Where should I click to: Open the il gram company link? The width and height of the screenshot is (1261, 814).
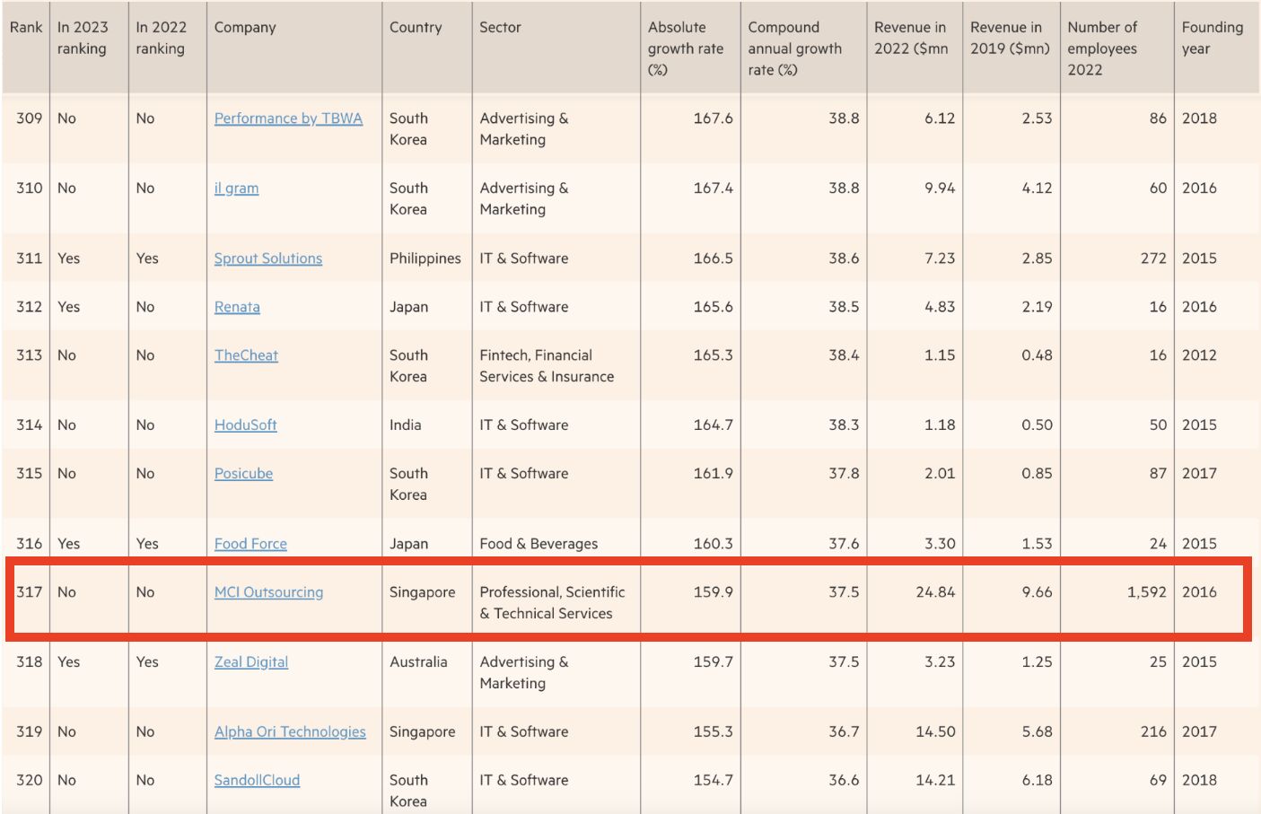236,188
